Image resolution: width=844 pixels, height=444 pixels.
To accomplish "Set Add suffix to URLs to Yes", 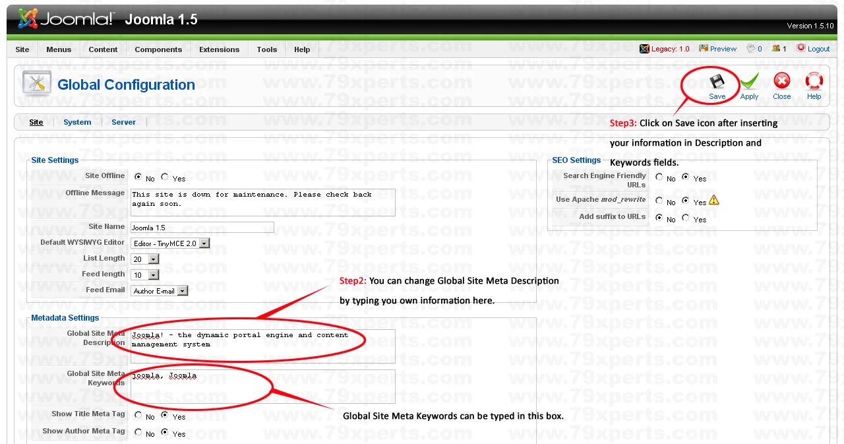I will pyautogui.click(x=686, y=218).
